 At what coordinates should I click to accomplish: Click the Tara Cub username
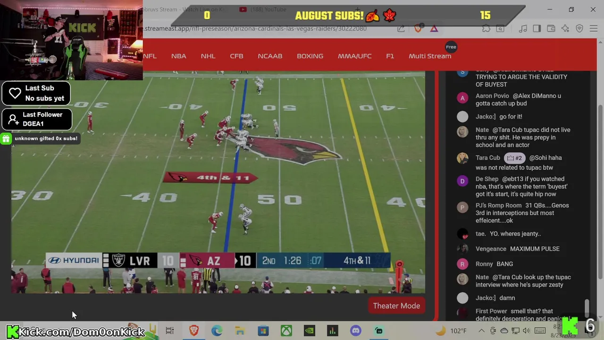pos(487,158)
